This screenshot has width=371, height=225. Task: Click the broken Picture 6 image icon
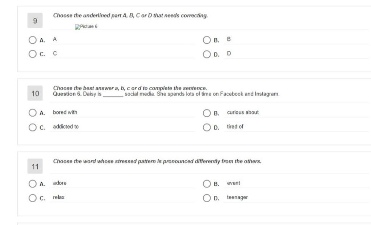(78, 27)
